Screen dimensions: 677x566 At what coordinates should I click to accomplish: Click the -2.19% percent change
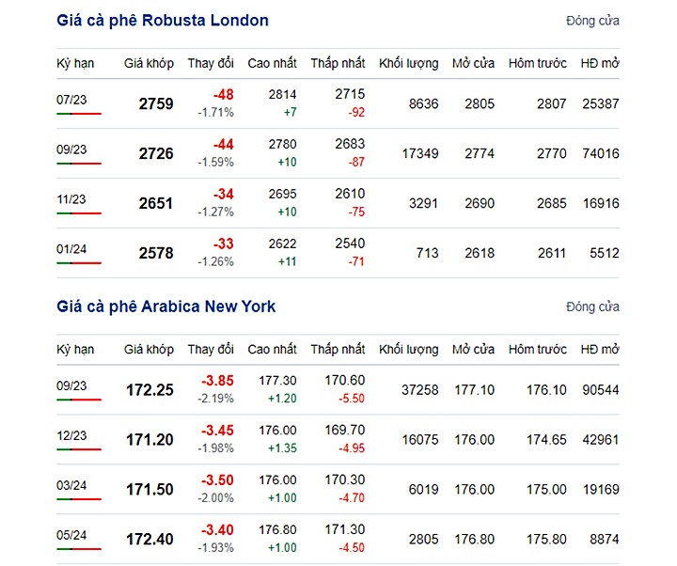[215, 398]
